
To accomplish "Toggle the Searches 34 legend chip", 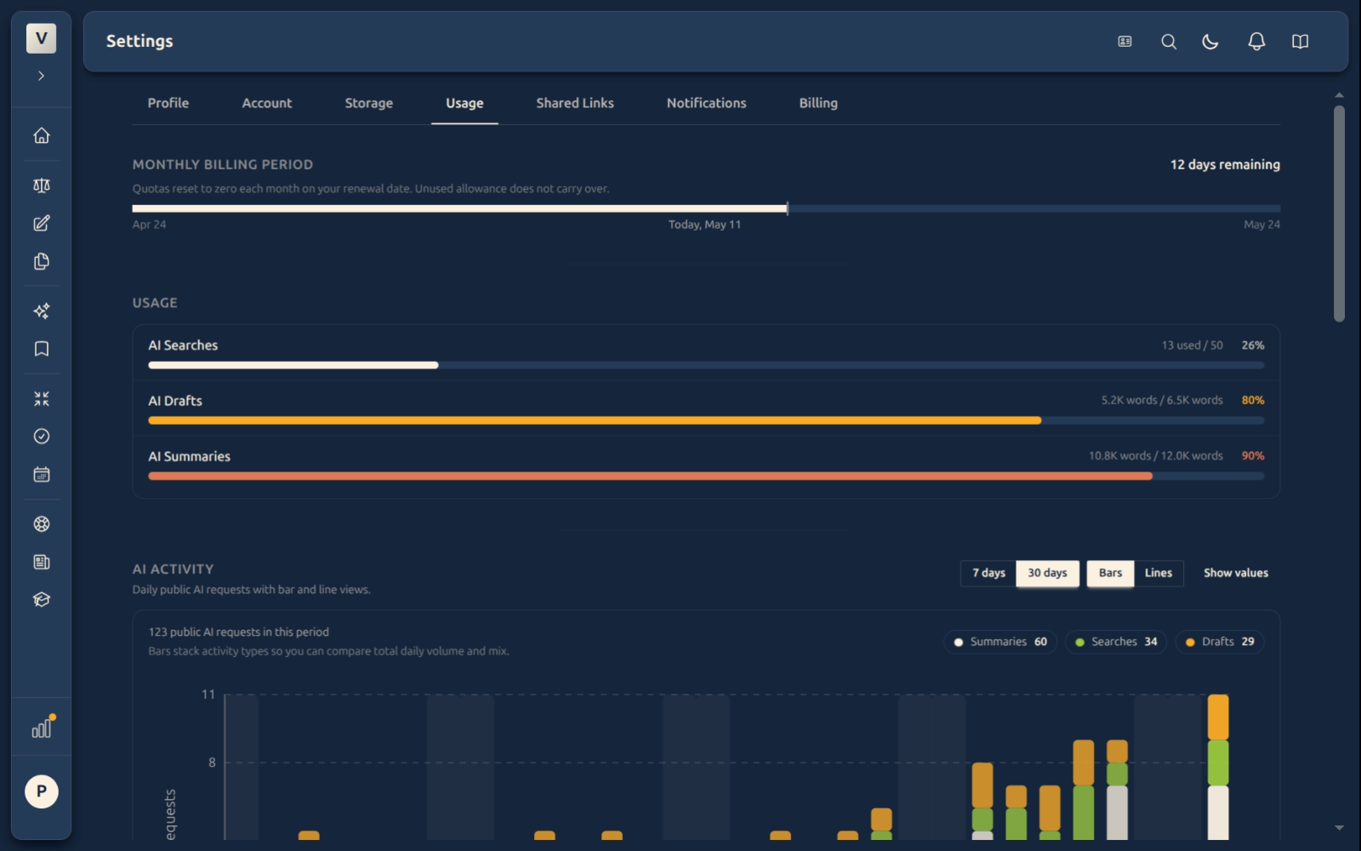I will pos(1116,642).
